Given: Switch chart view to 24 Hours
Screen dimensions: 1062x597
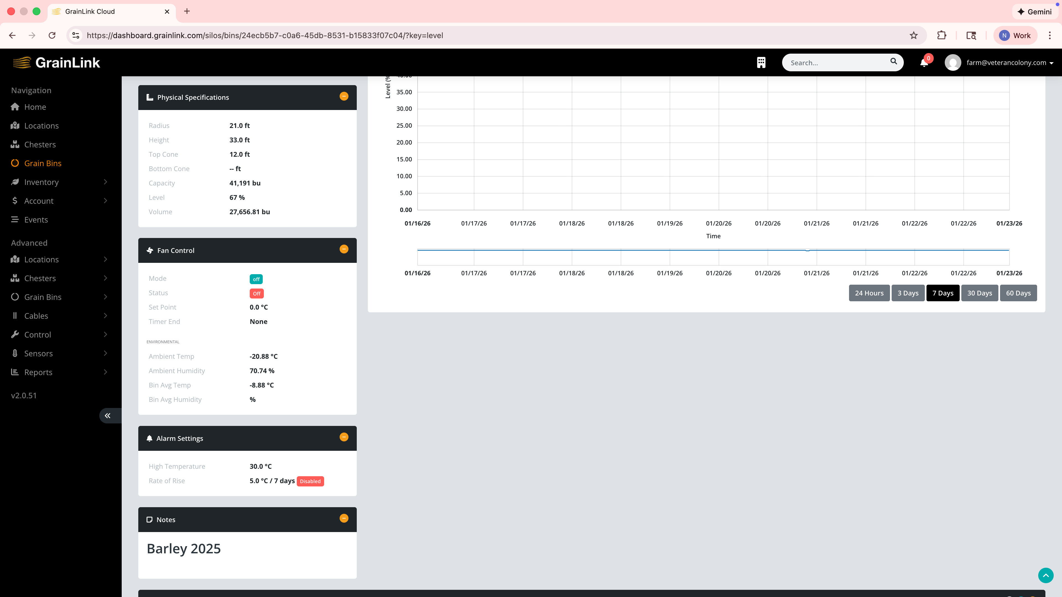Looking at the screenshot, I should (869, 293).
